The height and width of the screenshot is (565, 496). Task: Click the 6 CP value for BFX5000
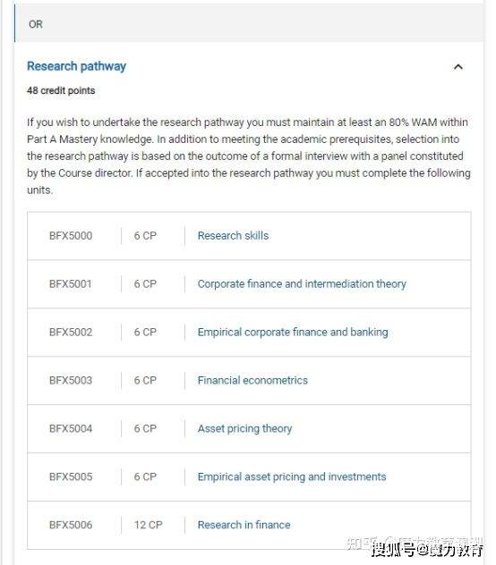coord(145,236)
